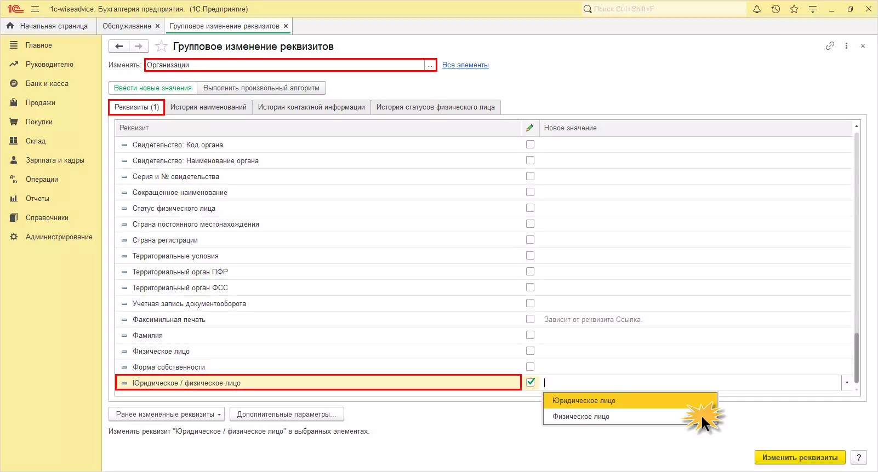The height and width of the screenshot is (472, 878).
Task: Add this form to favorites star
Action: (x=161, y=47)
